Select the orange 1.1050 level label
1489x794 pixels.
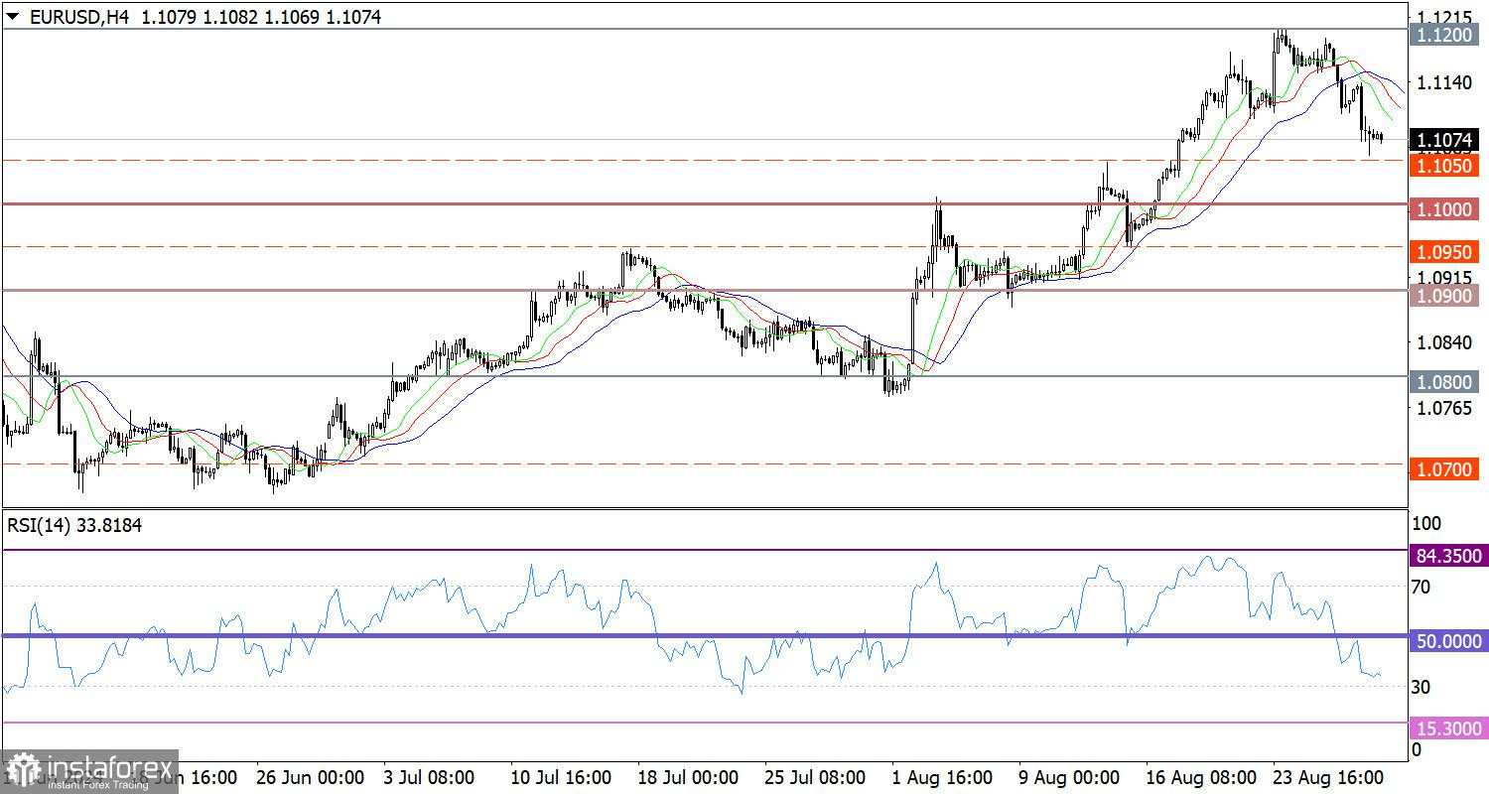click(x=1446, y=165)
